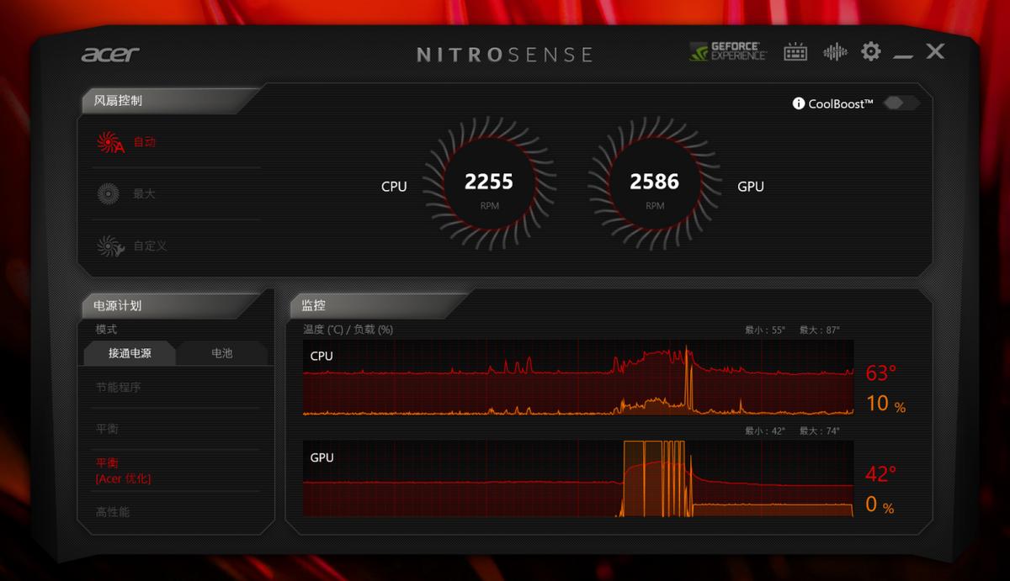Select the custom fan mode icon
This screenshot has height=581, width=1010.
tap(110, 246)
